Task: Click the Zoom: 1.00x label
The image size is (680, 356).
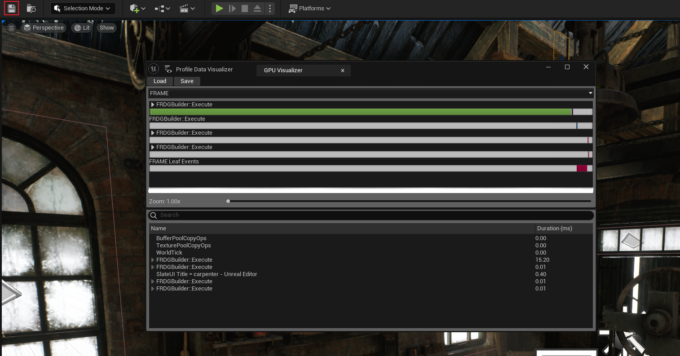Action: coord(165,202)
